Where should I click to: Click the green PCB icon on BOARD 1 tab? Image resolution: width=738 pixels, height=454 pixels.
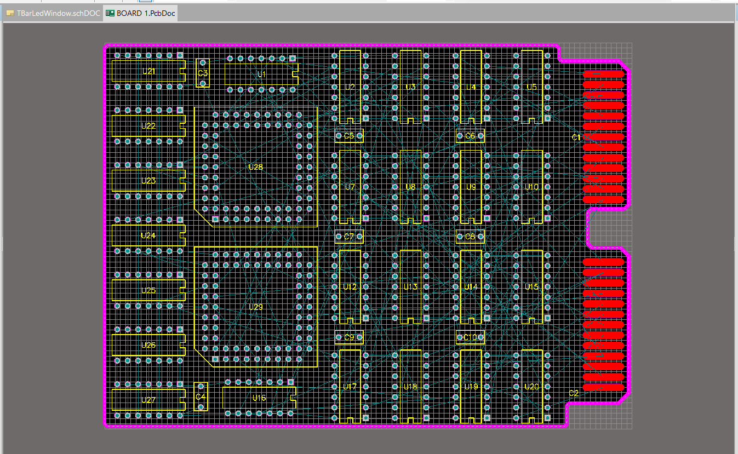click(x=109, y=12)
